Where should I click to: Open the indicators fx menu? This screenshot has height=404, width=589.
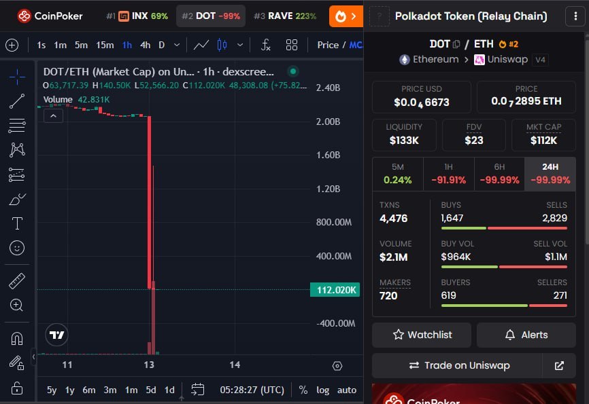coord(266,45)
